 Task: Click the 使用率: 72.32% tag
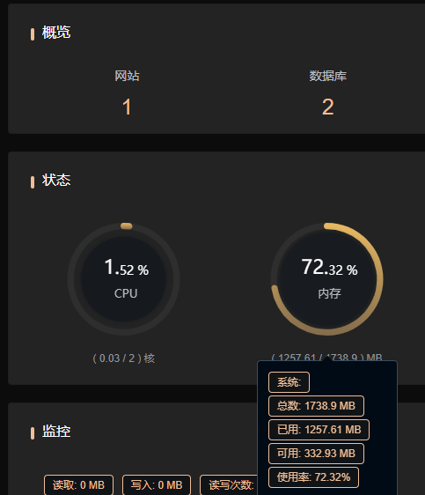pyautogui.click(x=314, y=477)
